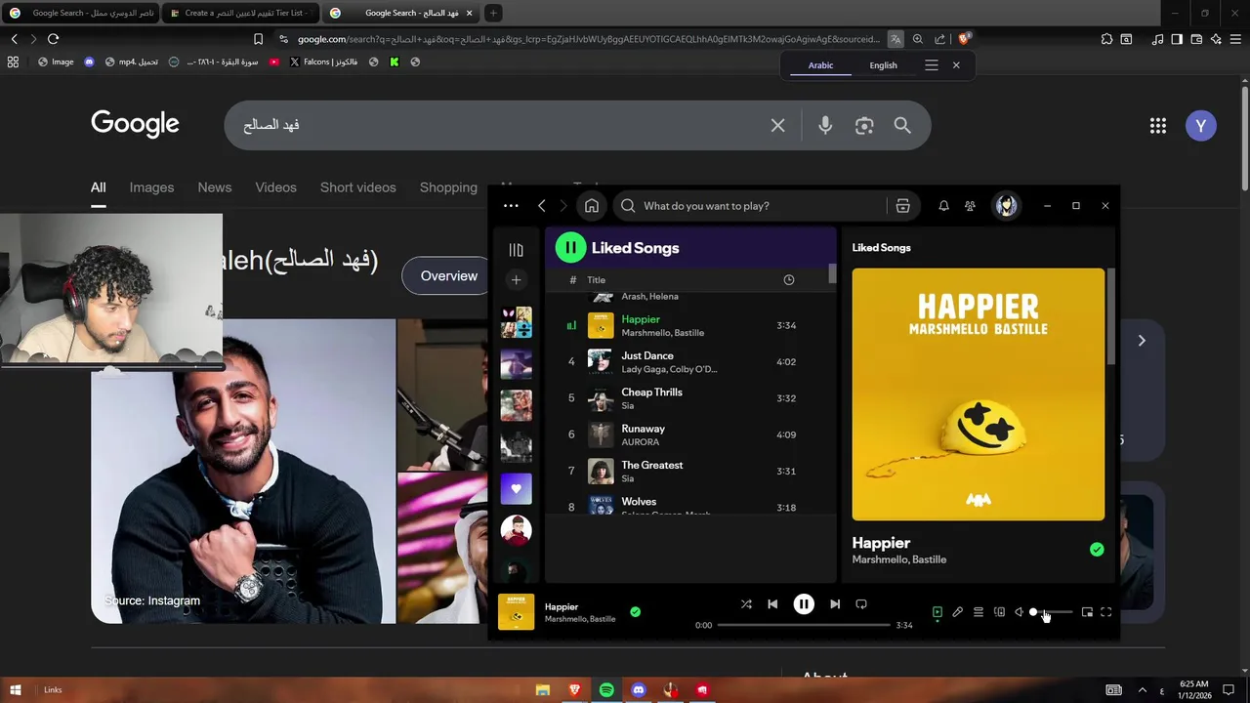This screenshot has width=1250, height=703.
Task: Open Google account avatar Y
Action: (1201, 125)
